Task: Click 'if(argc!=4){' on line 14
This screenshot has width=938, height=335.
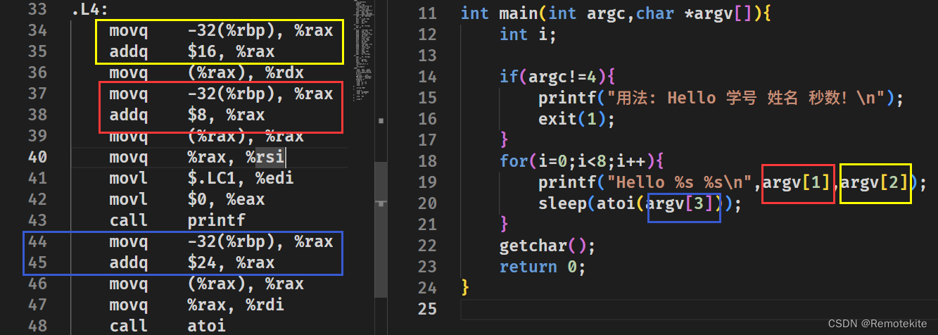Action: (x=558, y=77)
